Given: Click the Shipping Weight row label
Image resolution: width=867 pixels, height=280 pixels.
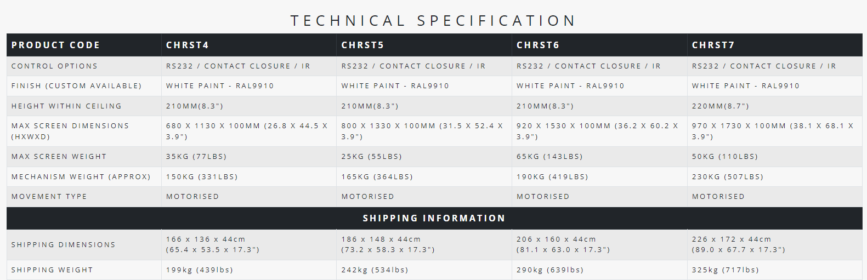Looking at the screenshot, I should coord(52,270).
